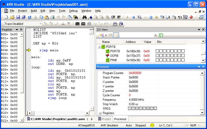Click the Auto Step icon
The height and width of the screenshot is (129, 207).
[x=185, y=17]
